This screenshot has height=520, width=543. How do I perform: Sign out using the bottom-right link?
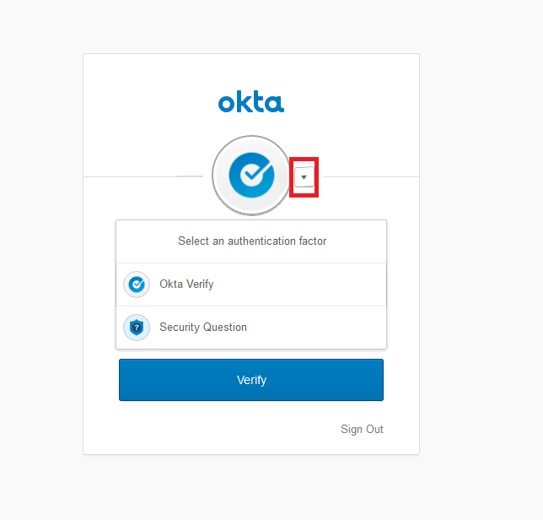tap(362, 429)
